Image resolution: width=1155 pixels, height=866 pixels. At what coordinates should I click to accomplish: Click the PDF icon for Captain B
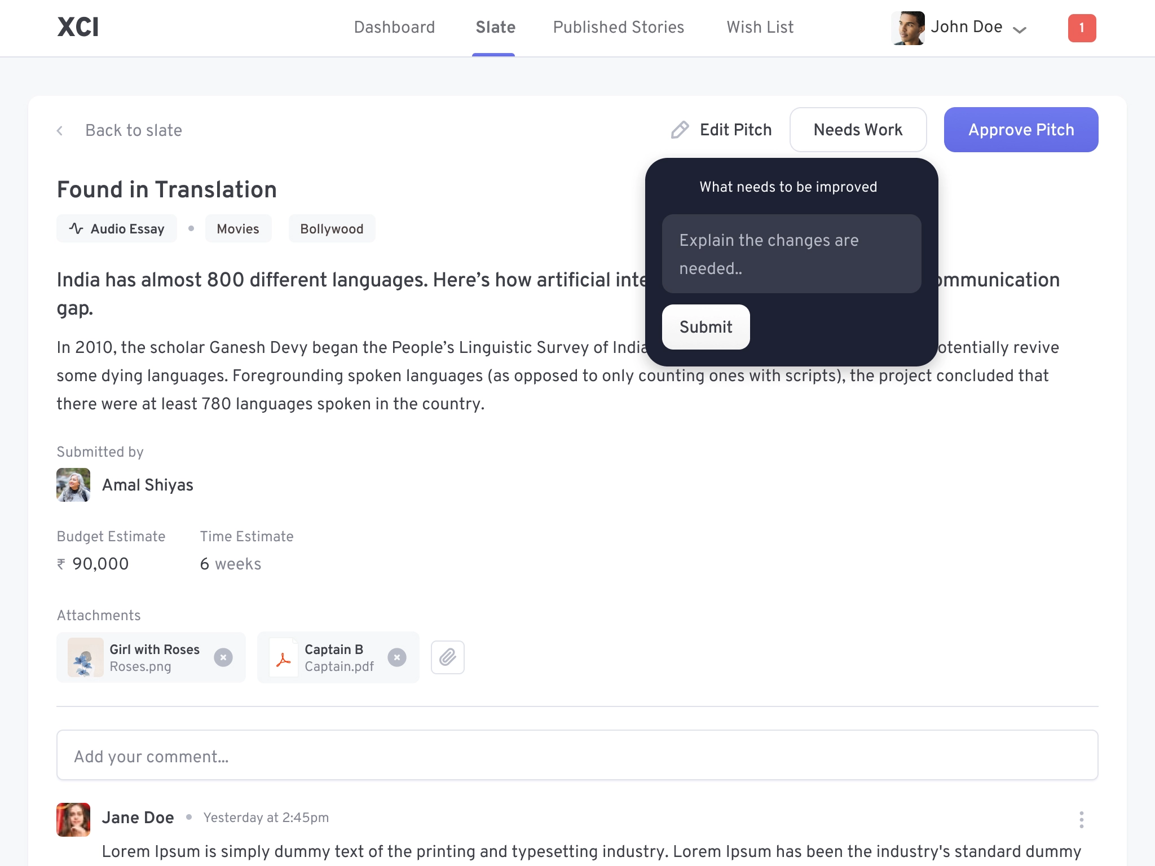pyautogui.click(x=283, y=657)
